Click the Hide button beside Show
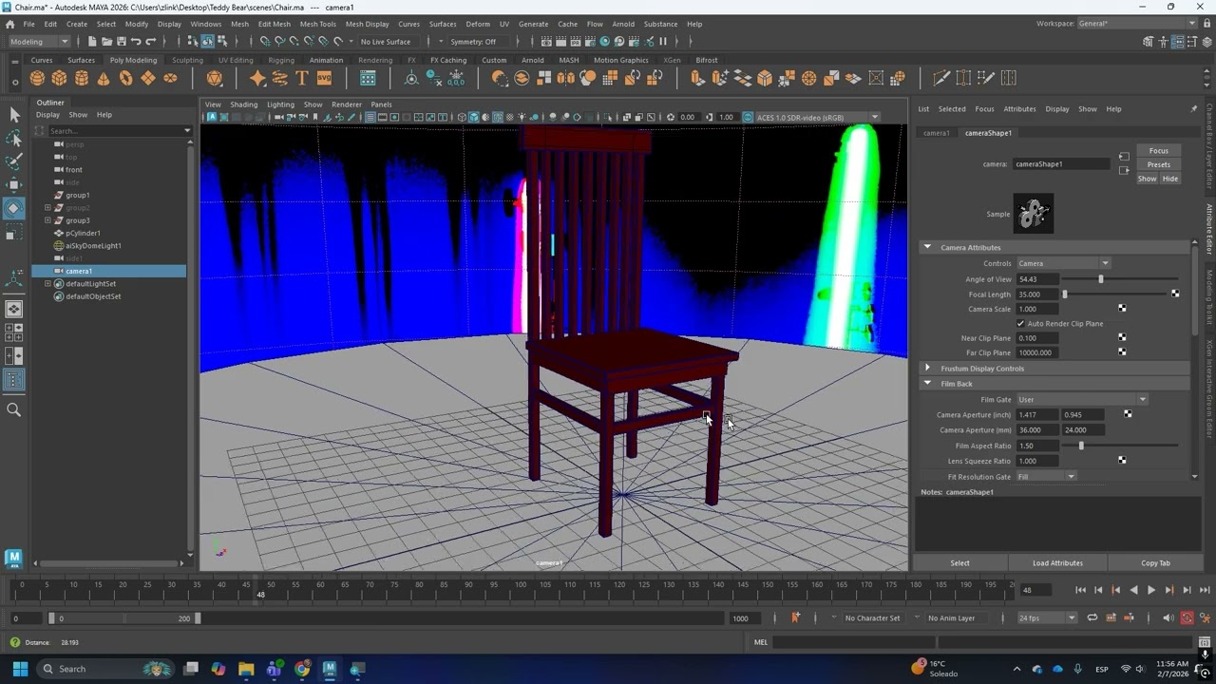This screenshot has width=1216, height=684. (x=1170, y=179)
